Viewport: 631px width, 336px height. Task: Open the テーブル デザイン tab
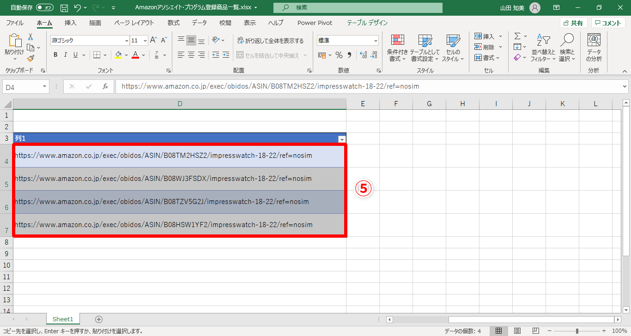pyautogui.click(x=367, y=23)
